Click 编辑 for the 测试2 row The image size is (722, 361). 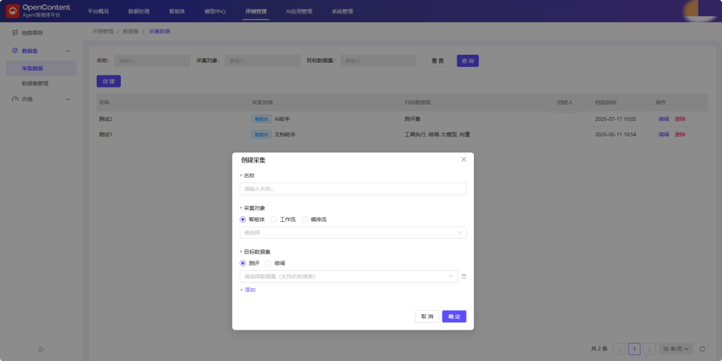click(664, 119)
